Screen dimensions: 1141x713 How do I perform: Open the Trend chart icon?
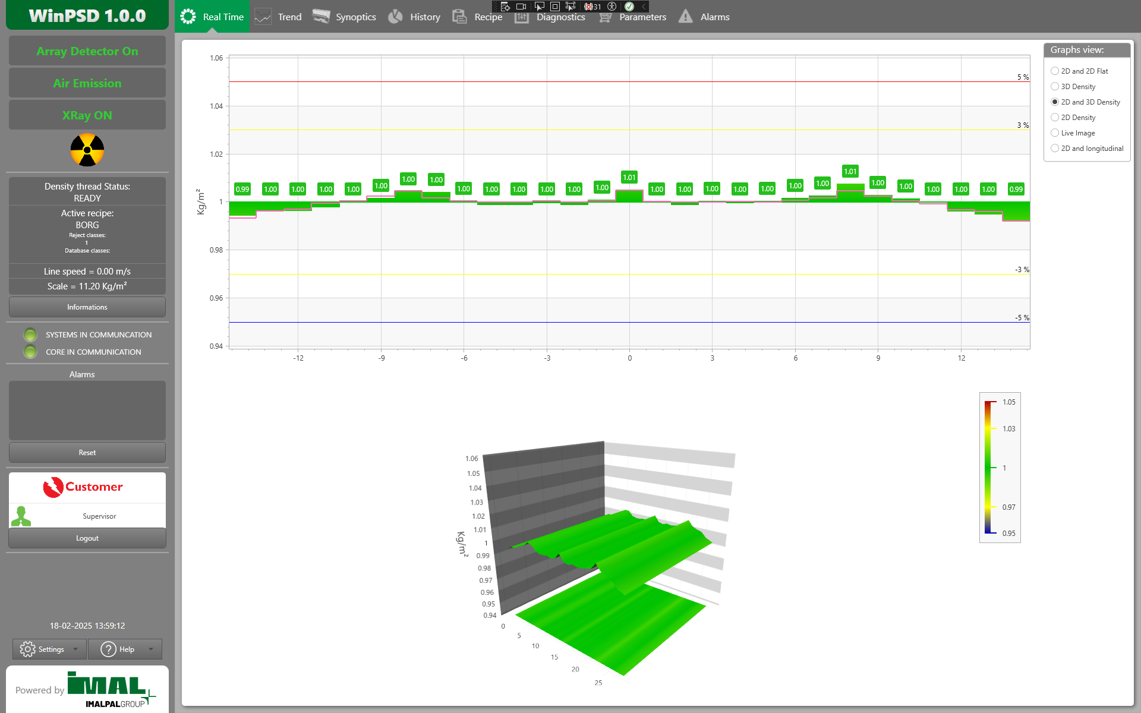(x=263, y=17)
